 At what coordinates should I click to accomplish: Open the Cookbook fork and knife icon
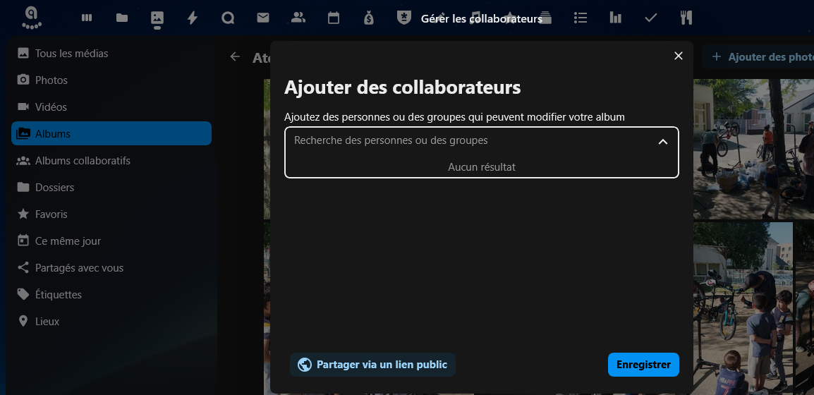tap(686, 18)
